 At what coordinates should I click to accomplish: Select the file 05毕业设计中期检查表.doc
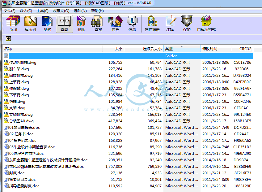click(32, 147)
